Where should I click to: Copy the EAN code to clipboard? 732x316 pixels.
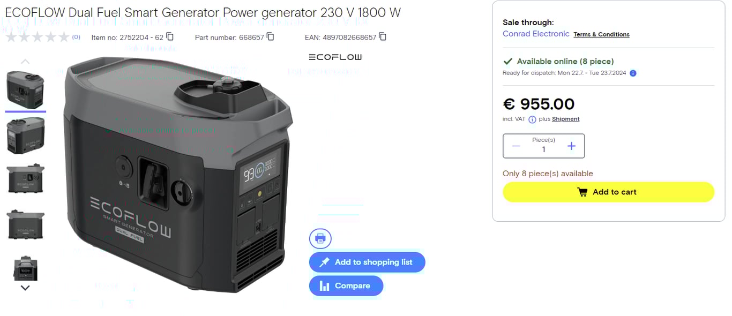point(383,37)
